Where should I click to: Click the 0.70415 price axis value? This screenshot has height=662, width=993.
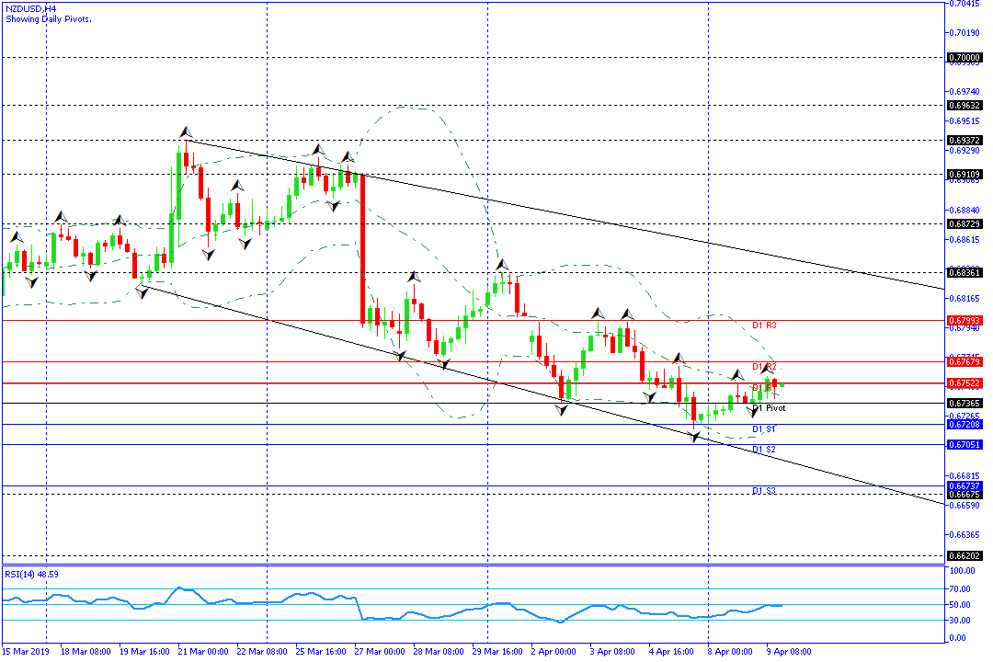pos(964,4)
